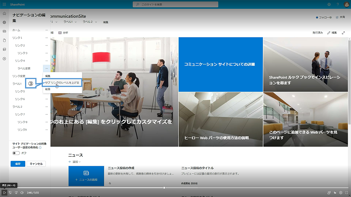Click the create plus-circle icon in the app bar
This screenshot has height=197, width=351.
coord(4,59)
